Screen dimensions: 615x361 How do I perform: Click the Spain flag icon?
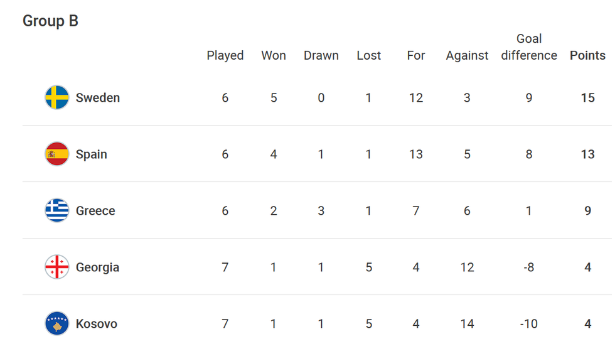click(x=57, y=154)
